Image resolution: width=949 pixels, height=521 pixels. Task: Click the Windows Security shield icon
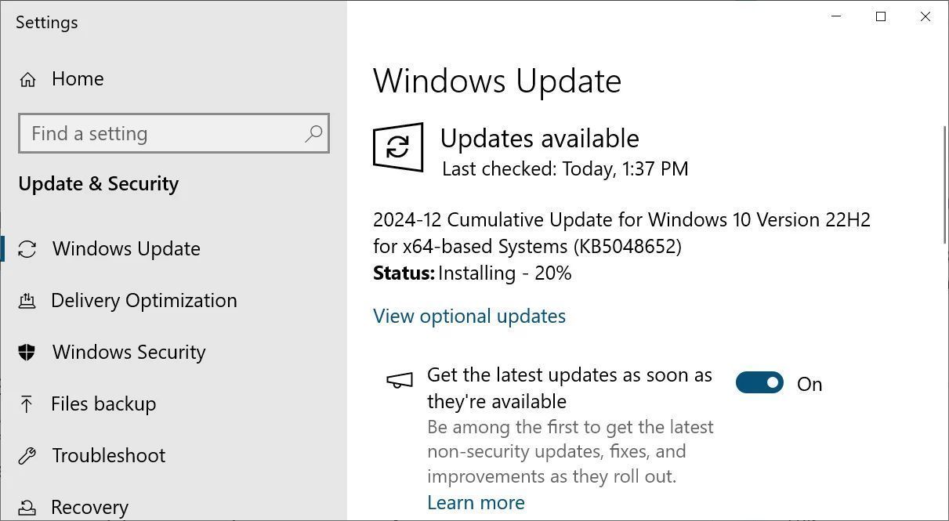(27, 353)
